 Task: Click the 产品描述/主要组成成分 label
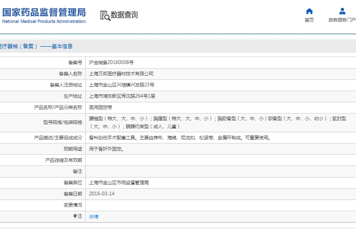coord(58,138)
